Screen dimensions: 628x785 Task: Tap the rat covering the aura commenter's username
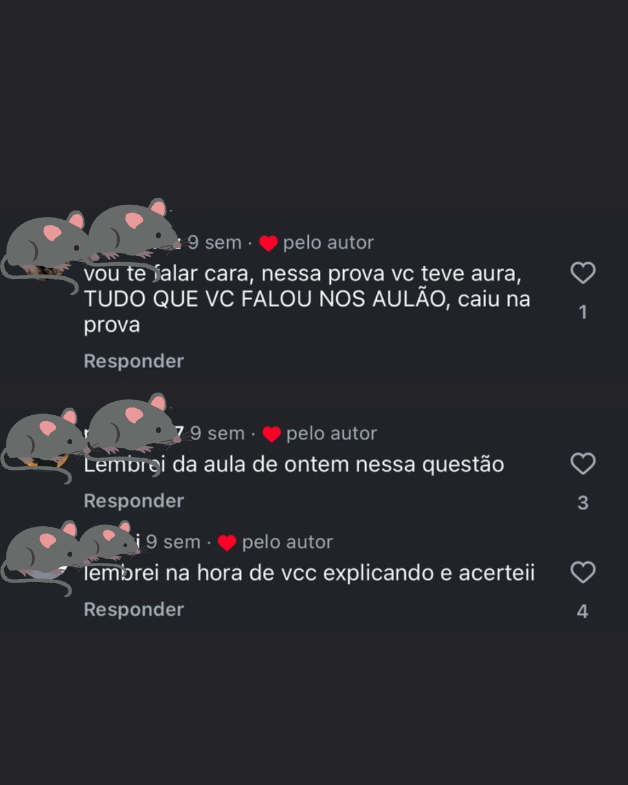coord(133,231)
